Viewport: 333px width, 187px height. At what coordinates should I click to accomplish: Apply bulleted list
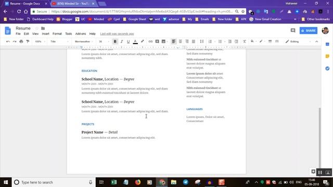point(220,42)
